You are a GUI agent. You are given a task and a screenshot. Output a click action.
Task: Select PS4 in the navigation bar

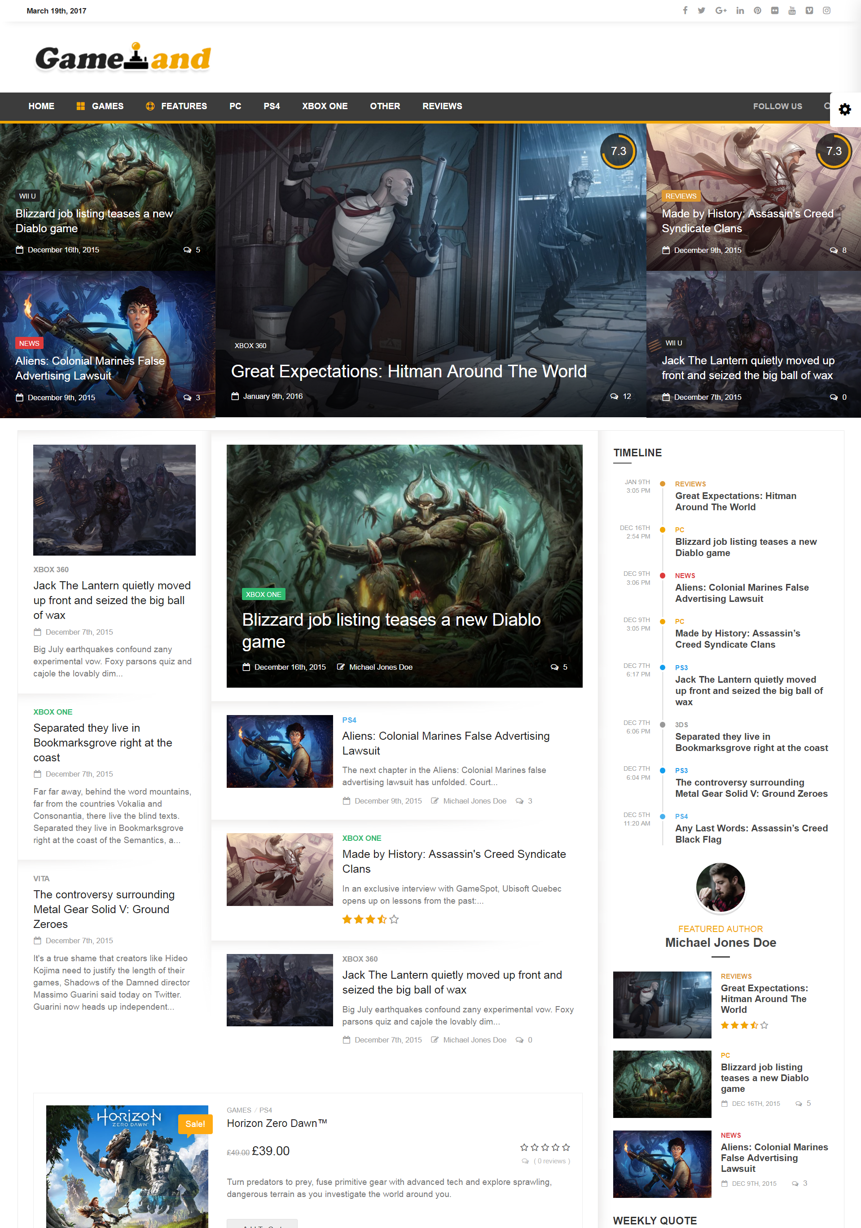(272, 106)
